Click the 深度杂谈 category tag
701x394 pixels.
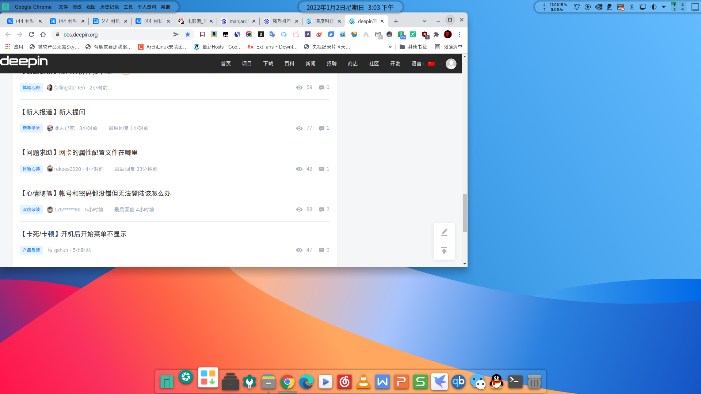31,210
